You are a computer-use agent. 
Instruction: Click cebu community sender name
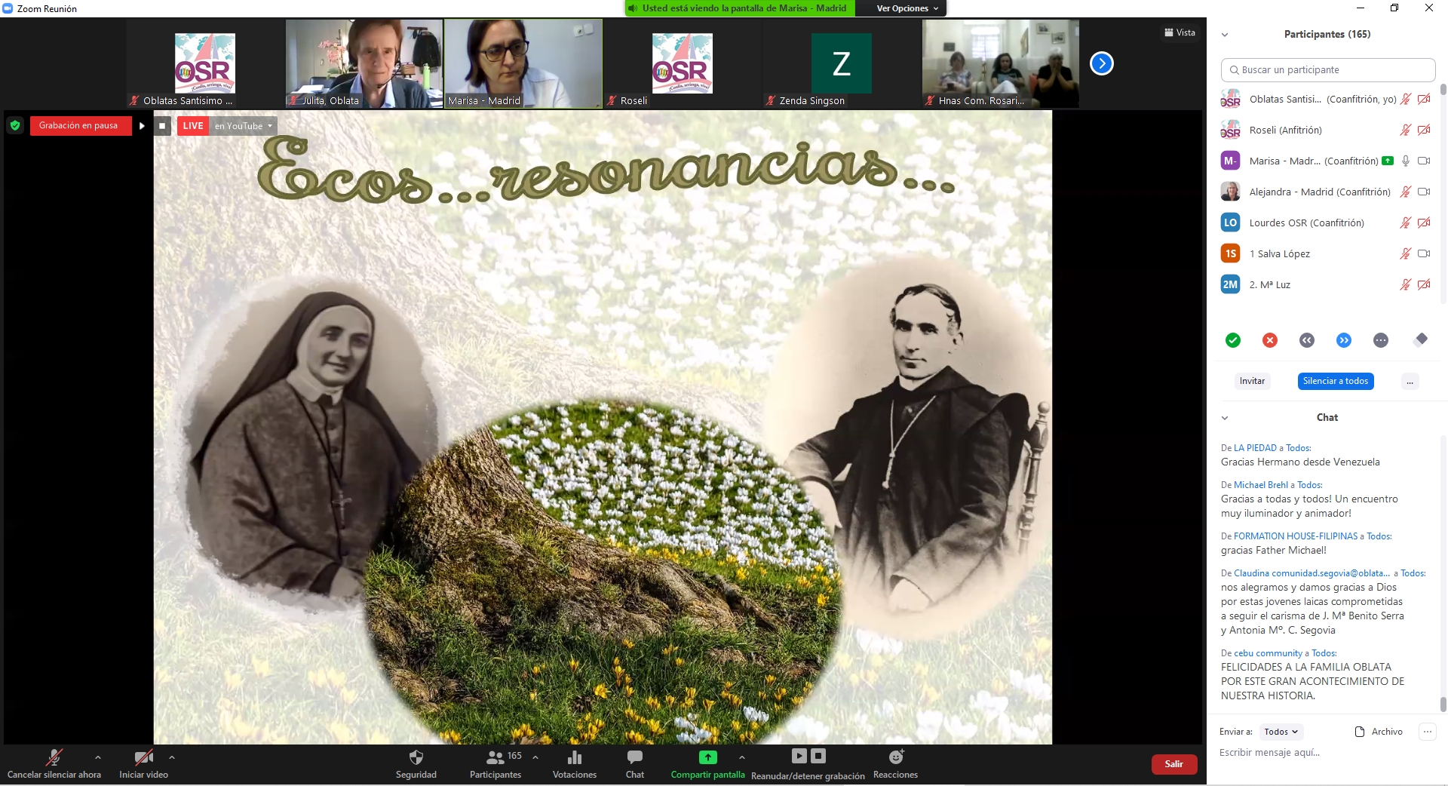(x=1269, y=653)
